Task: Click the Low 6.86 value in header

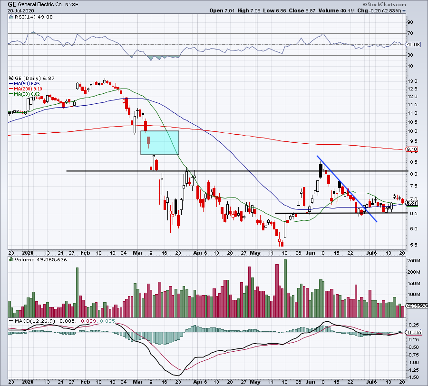Action: (274, 10)
